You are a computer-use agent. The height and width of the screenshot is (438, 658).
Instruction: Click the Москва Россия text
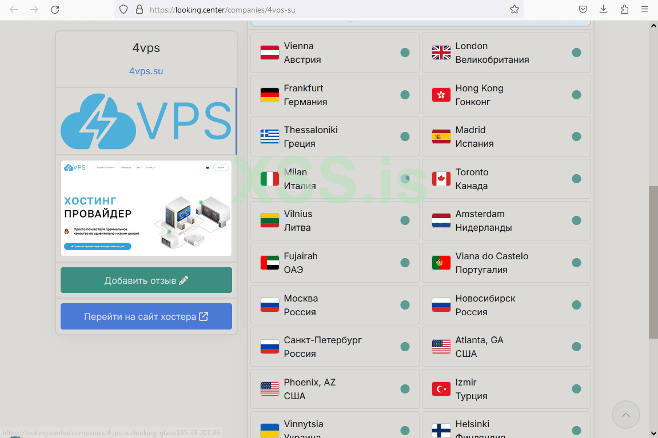(x=301, y=305)
